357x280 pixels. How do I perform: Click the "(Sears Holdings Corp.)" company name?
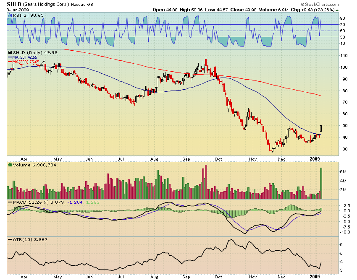tap(46, 4)
